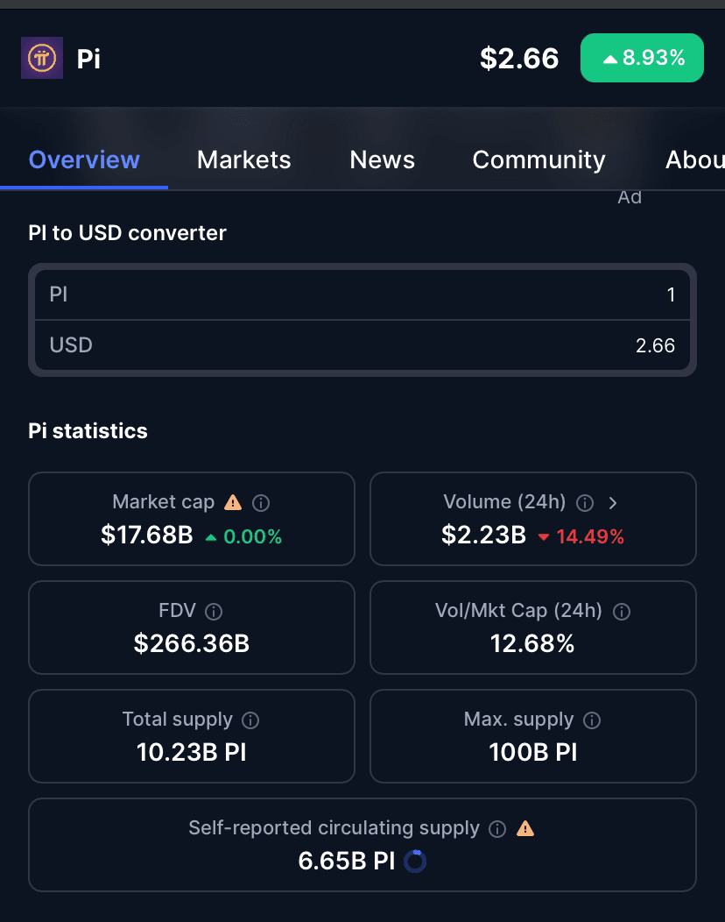This screenshot has height=922, width=725.
Task: Expand Volume (24h) details chevron
Action: tap(613, 503)
